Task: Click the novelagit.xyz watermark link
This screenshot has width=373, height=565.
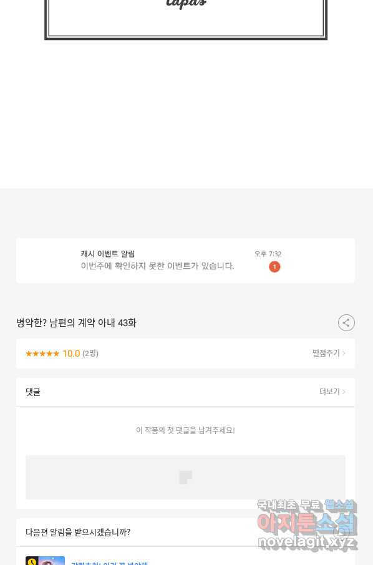Action: pos(307,542)
